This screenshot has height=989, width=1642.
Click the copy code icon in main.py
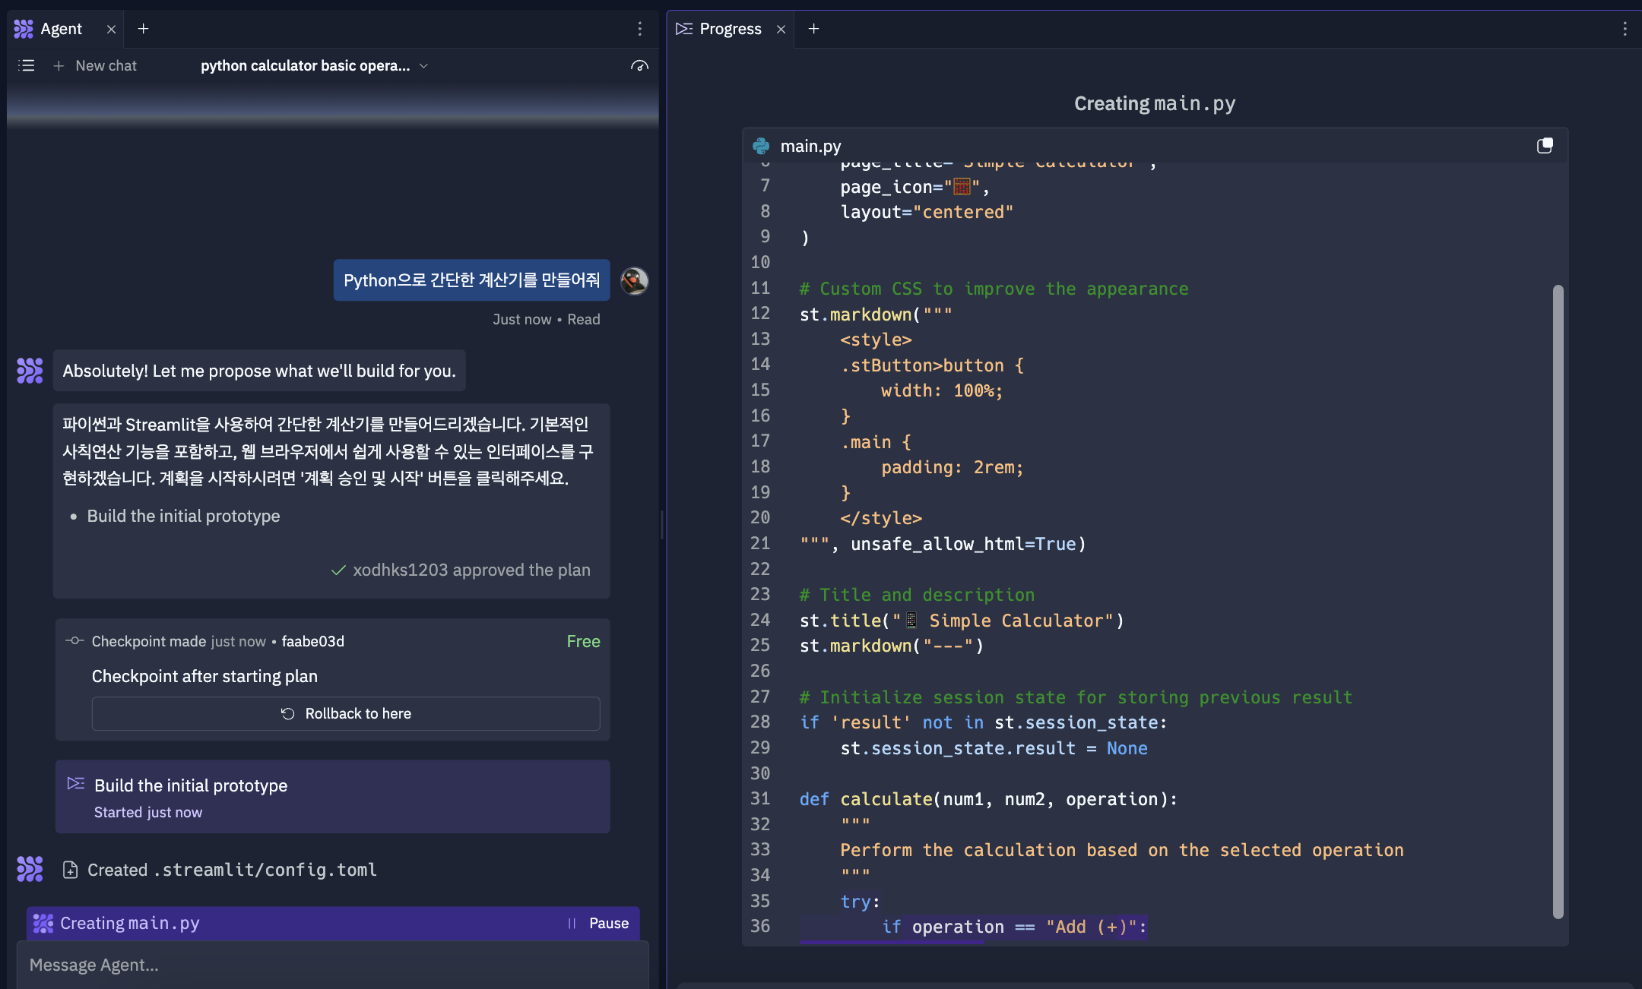(x=1545, y=145)
